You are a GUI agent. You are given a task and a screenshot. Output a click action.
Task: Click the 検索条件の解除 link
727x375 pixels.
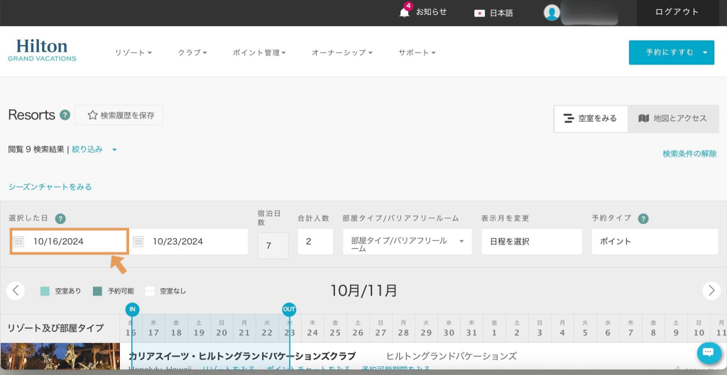click(x=689, y=154)
